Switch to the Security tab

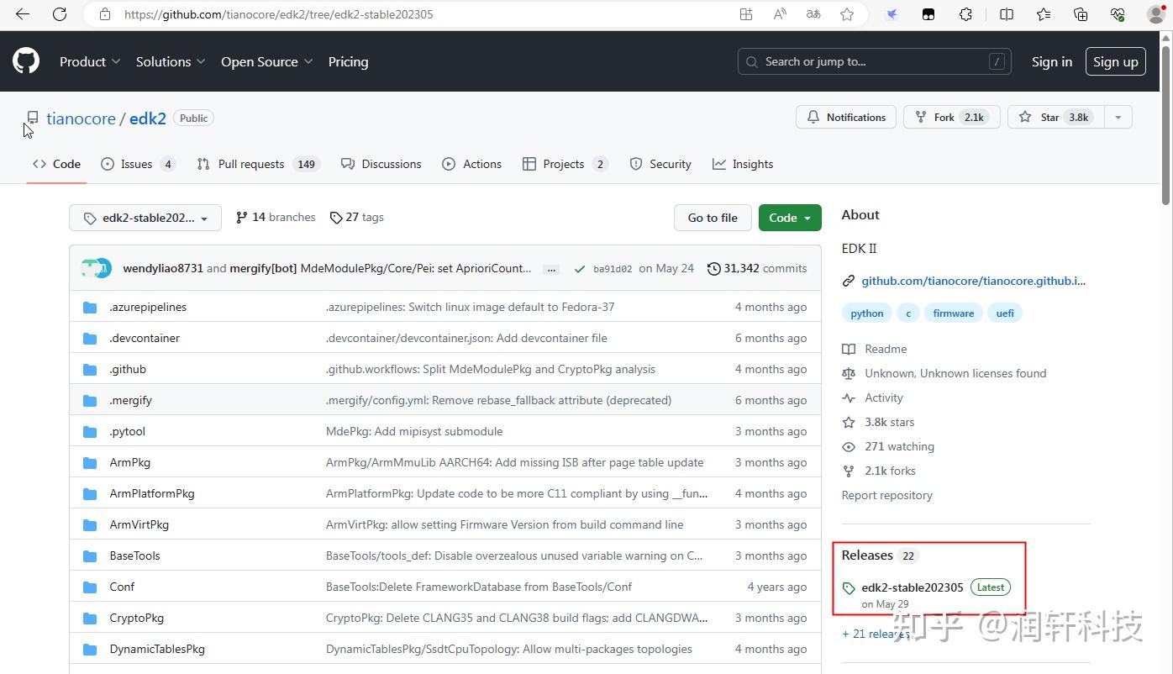coord(660,164)
